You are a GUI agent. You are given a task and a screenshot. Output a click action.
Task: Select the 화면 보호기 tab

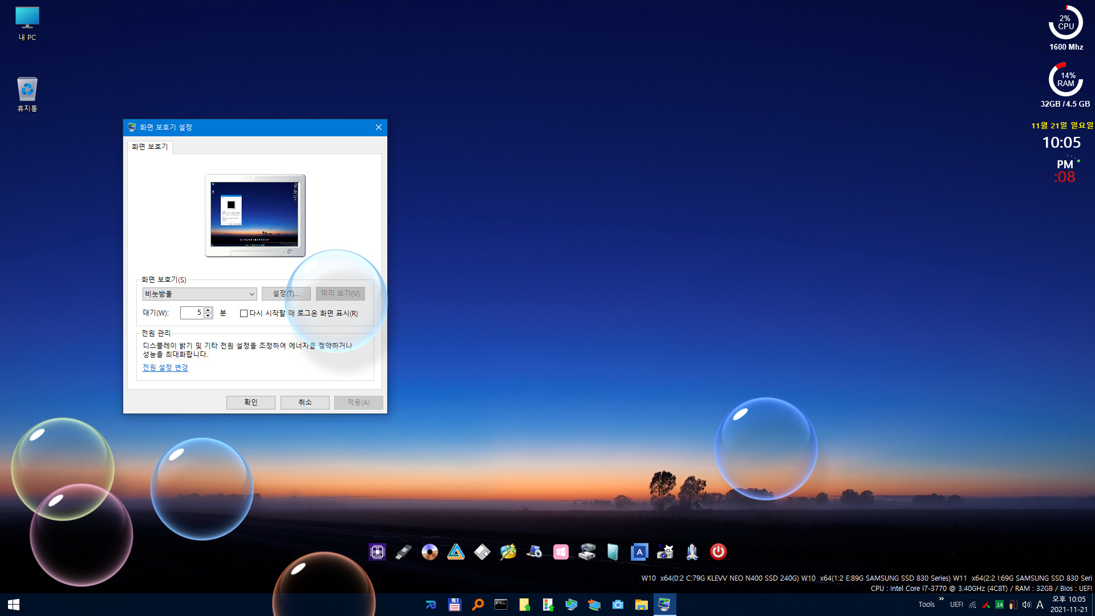pos(150,147)
